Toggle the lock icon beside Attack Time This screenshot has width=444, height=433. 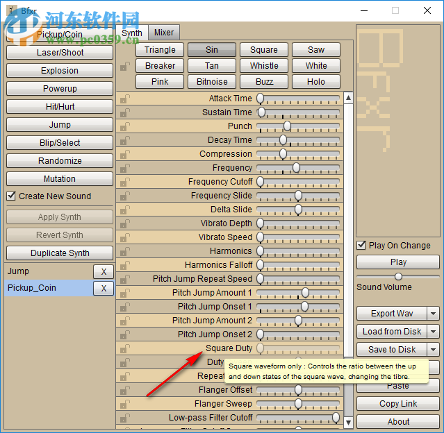(x=125, y=99)
